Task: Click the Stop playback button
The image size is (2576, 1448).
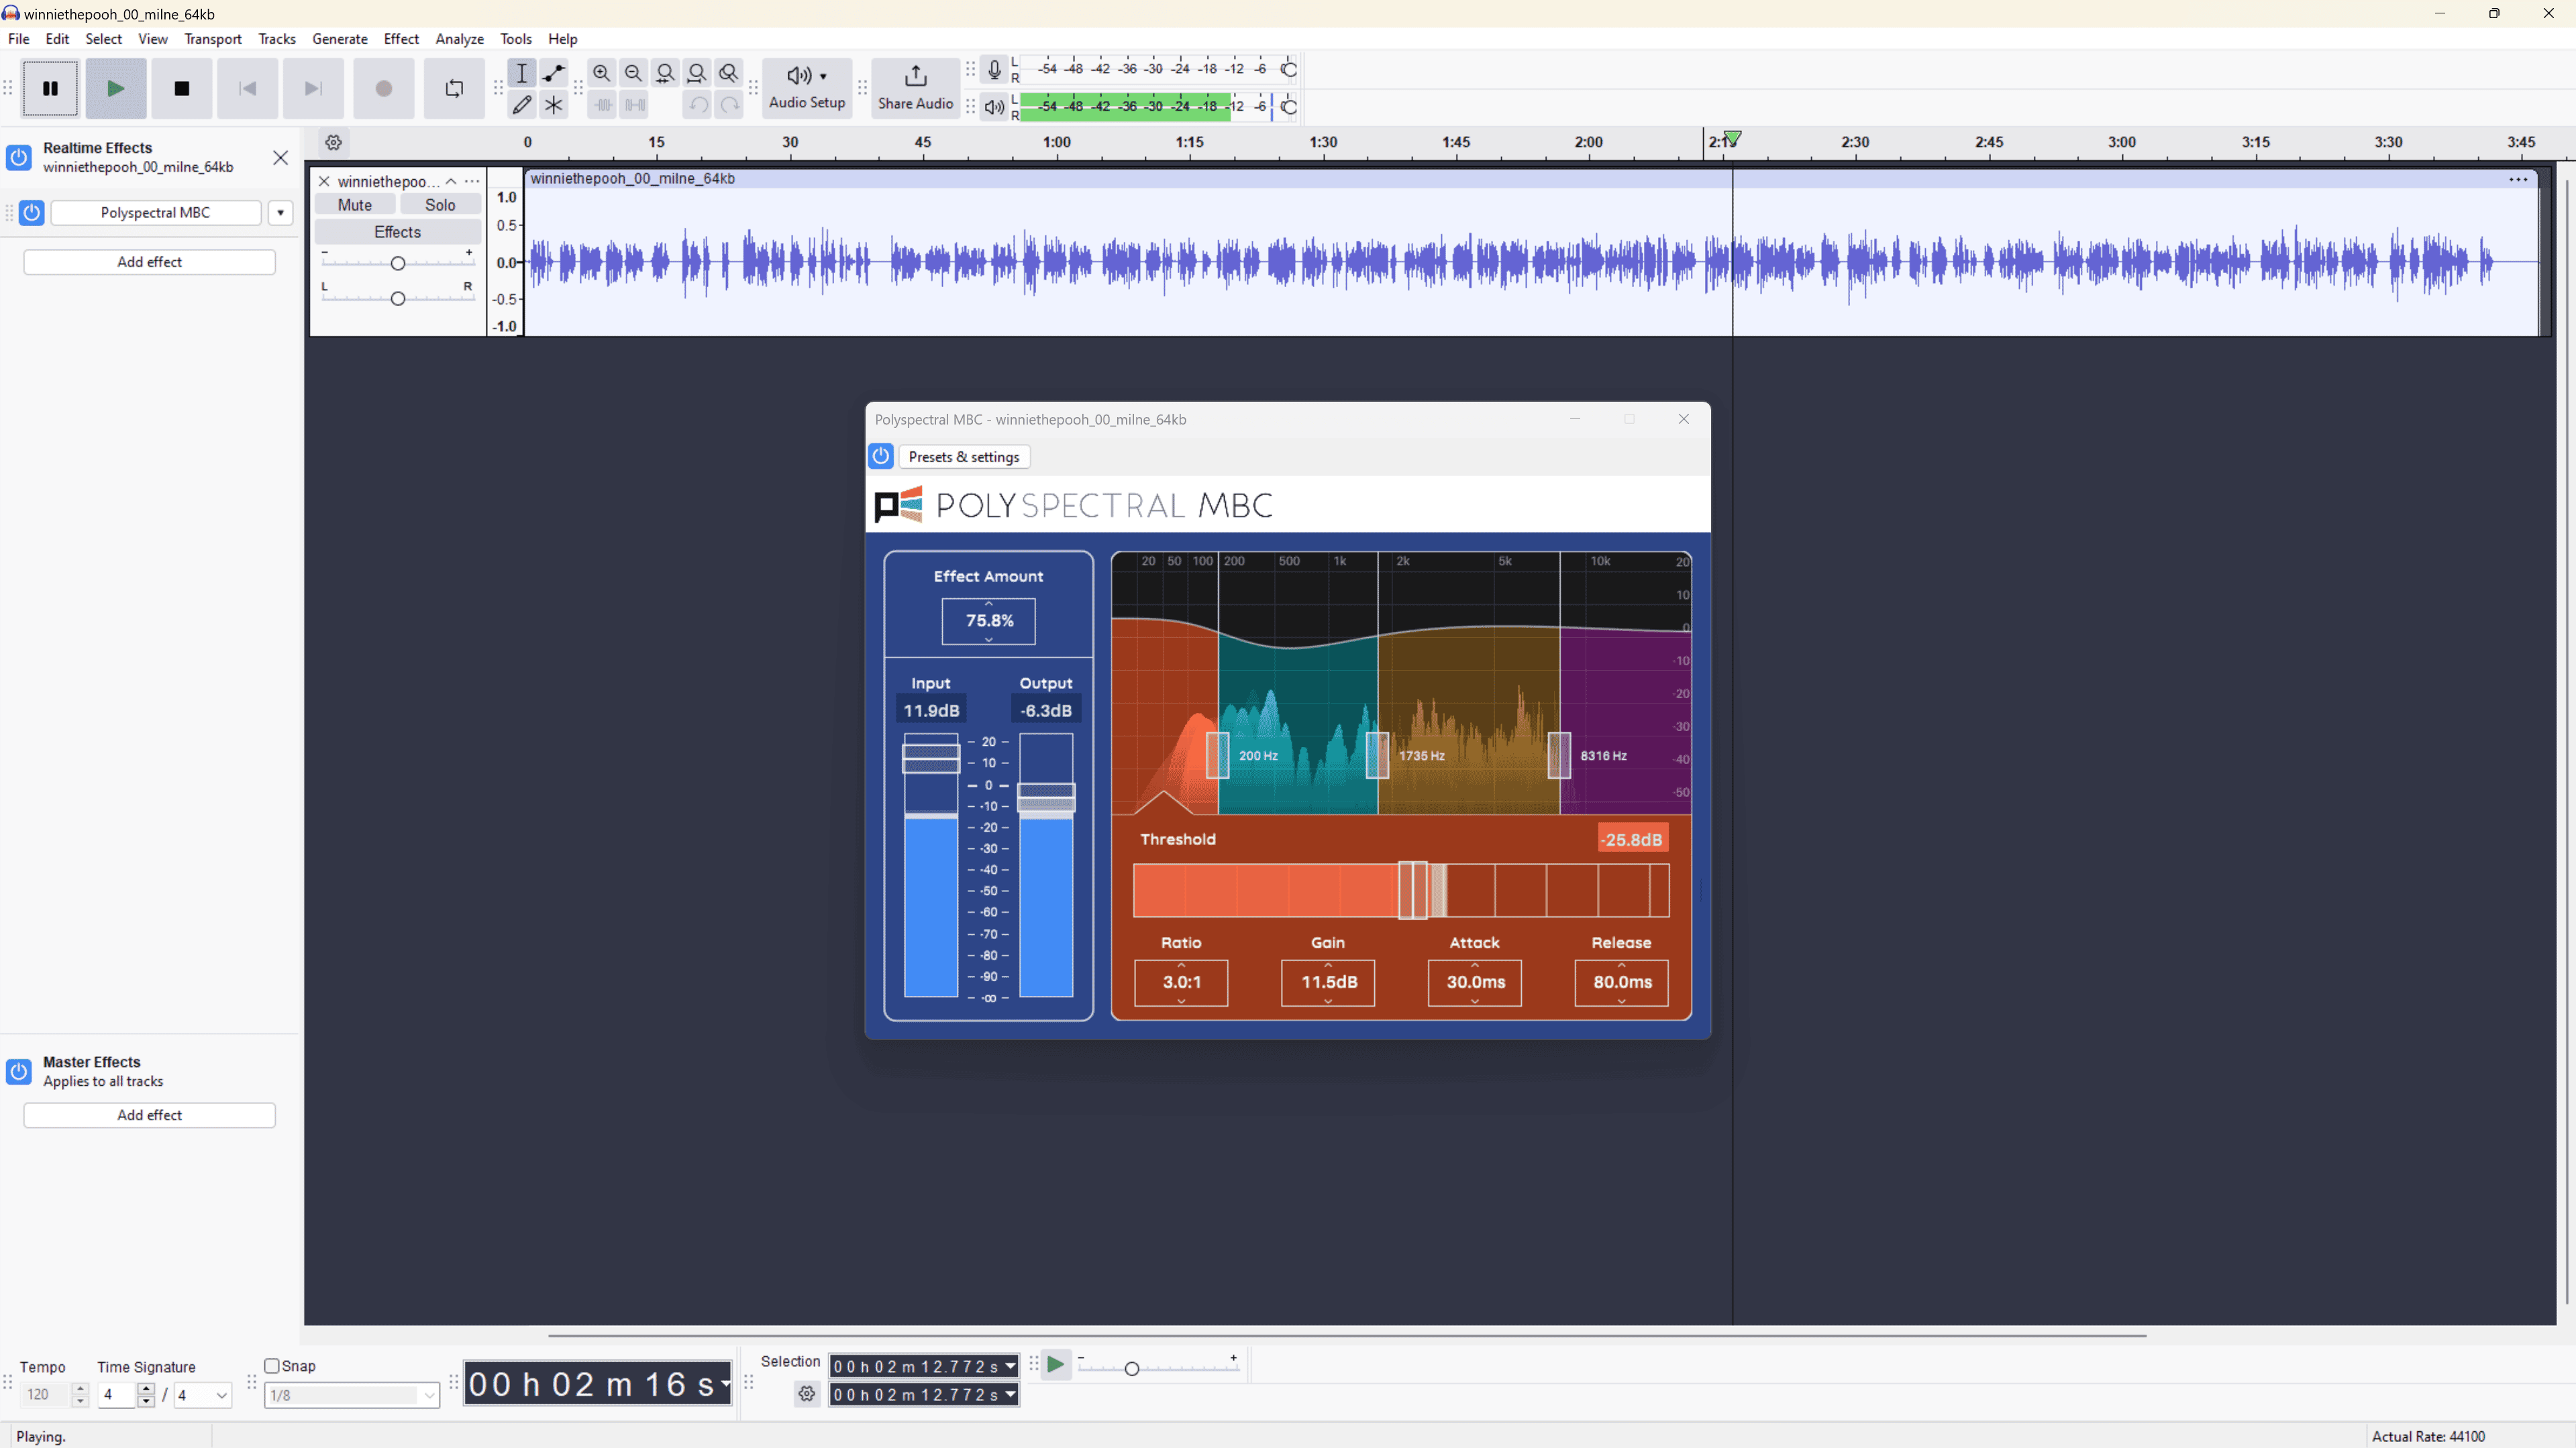Action: (x=182, y=89)
